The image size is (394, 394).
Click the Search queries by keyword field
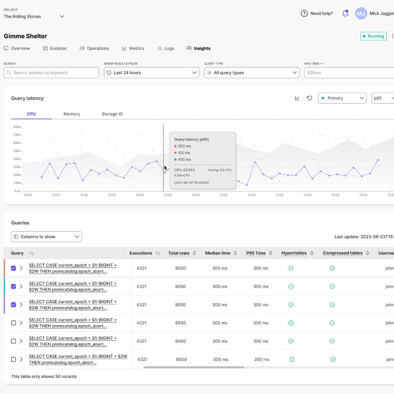(51, 73)
